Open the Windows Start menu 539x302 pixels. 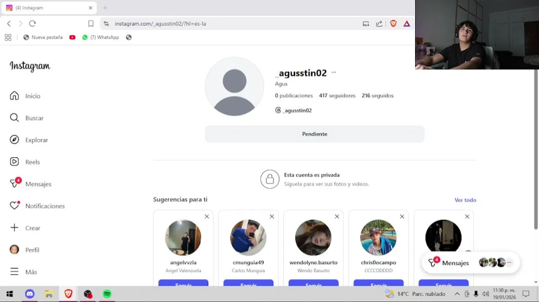(10, 294)
